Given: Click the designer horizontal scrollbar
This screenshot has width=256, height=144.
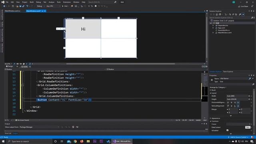Looking at the screenshot, I should [120, 64].
